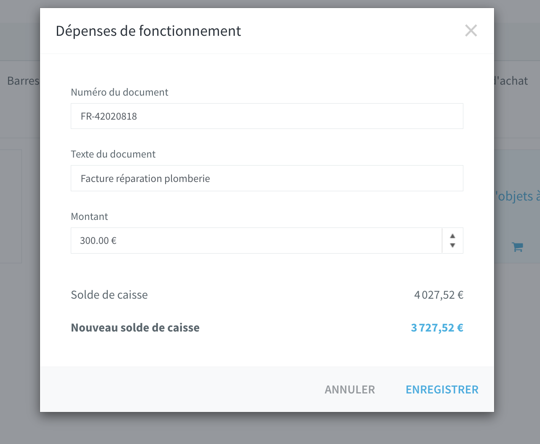Click the Nouveau solde de caisse label

135,328
